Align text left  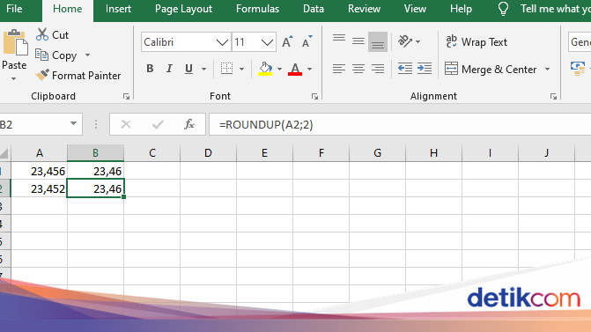click(339, 69)
